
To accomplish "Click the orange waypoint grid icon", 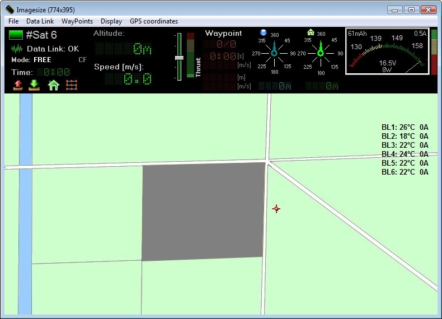I will [72, 85].
